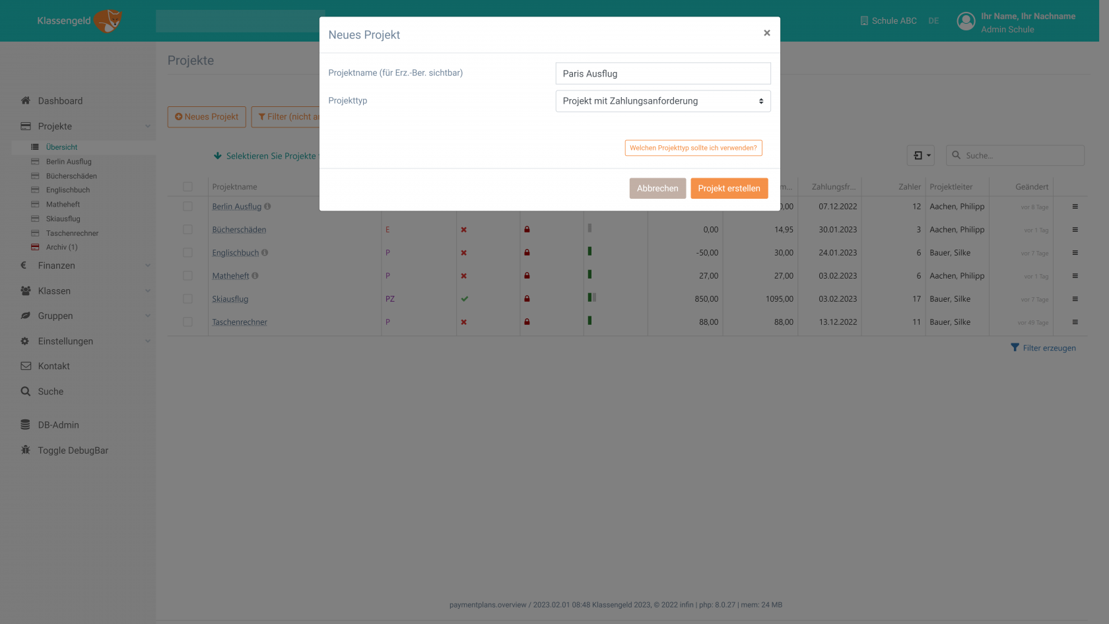Click the Finanzen euro icon
Screen dimensions: 1109x624
(24, 265)
